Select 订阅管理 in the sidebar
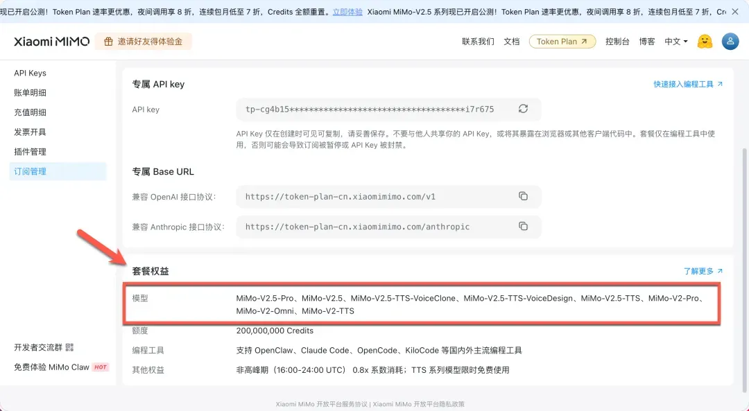 coord(58,171)
